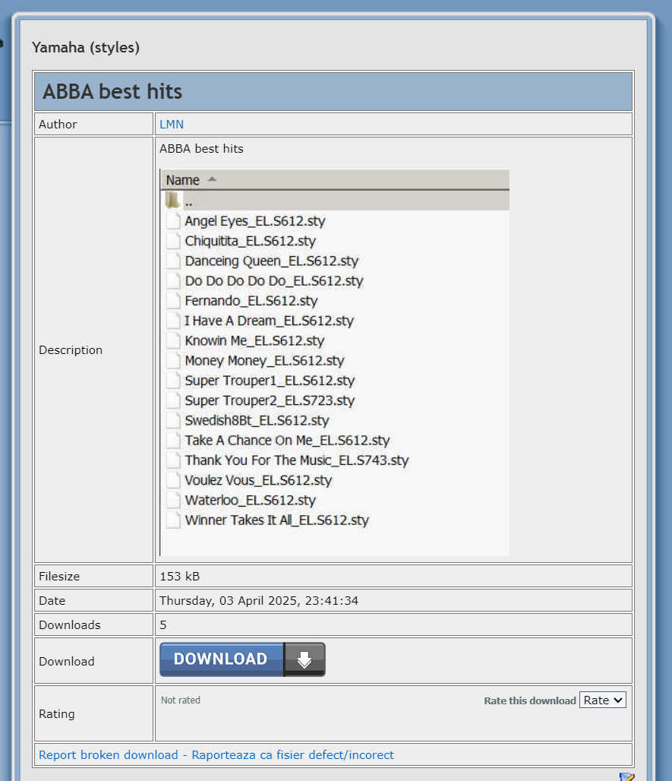
Task: Click the blue DOWNLOAD button
Action: tap(242, 659)
